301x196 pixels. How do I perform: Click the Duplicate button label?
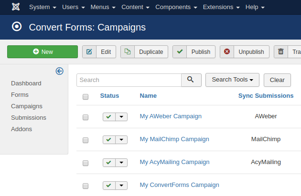tap(151, 52)
